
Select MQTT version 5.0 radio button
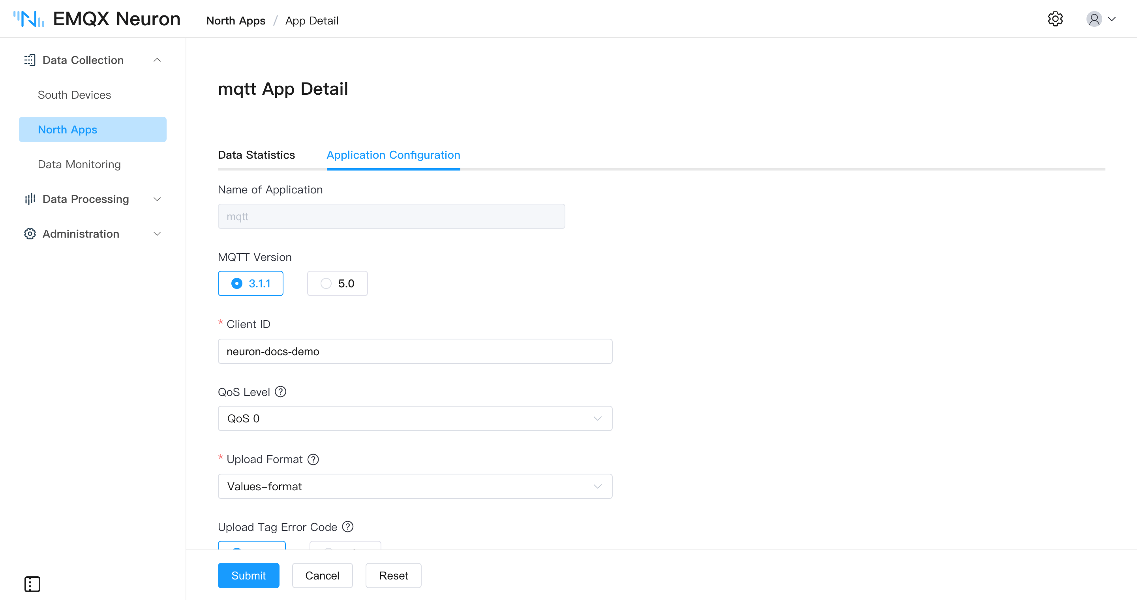click(337, 283)
